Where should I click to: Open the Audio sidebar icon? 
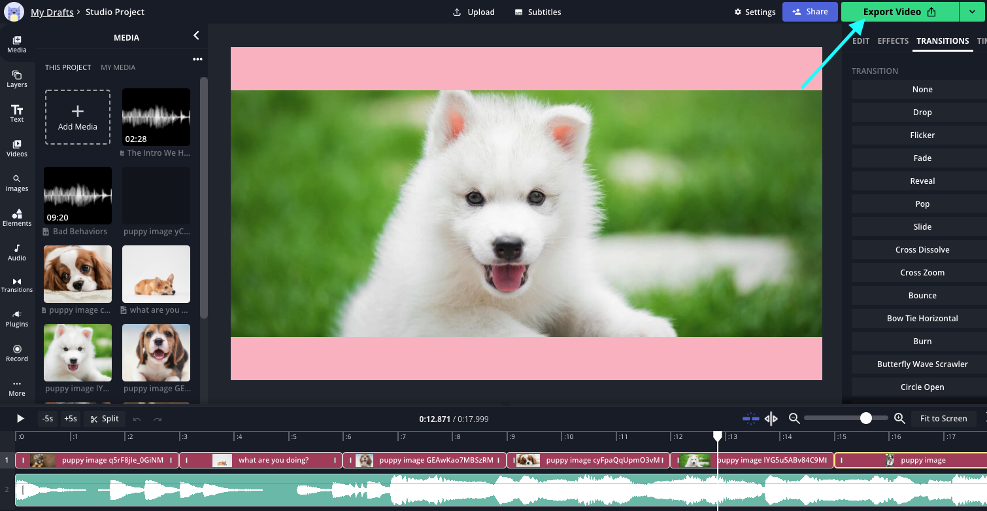click(x=17, y=253)
